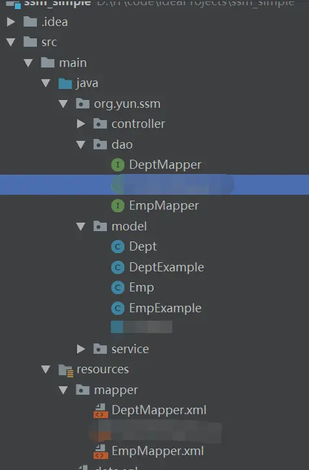309x470 pixels.
Task: Click the .idea folder icon
Action: point(30,21)
